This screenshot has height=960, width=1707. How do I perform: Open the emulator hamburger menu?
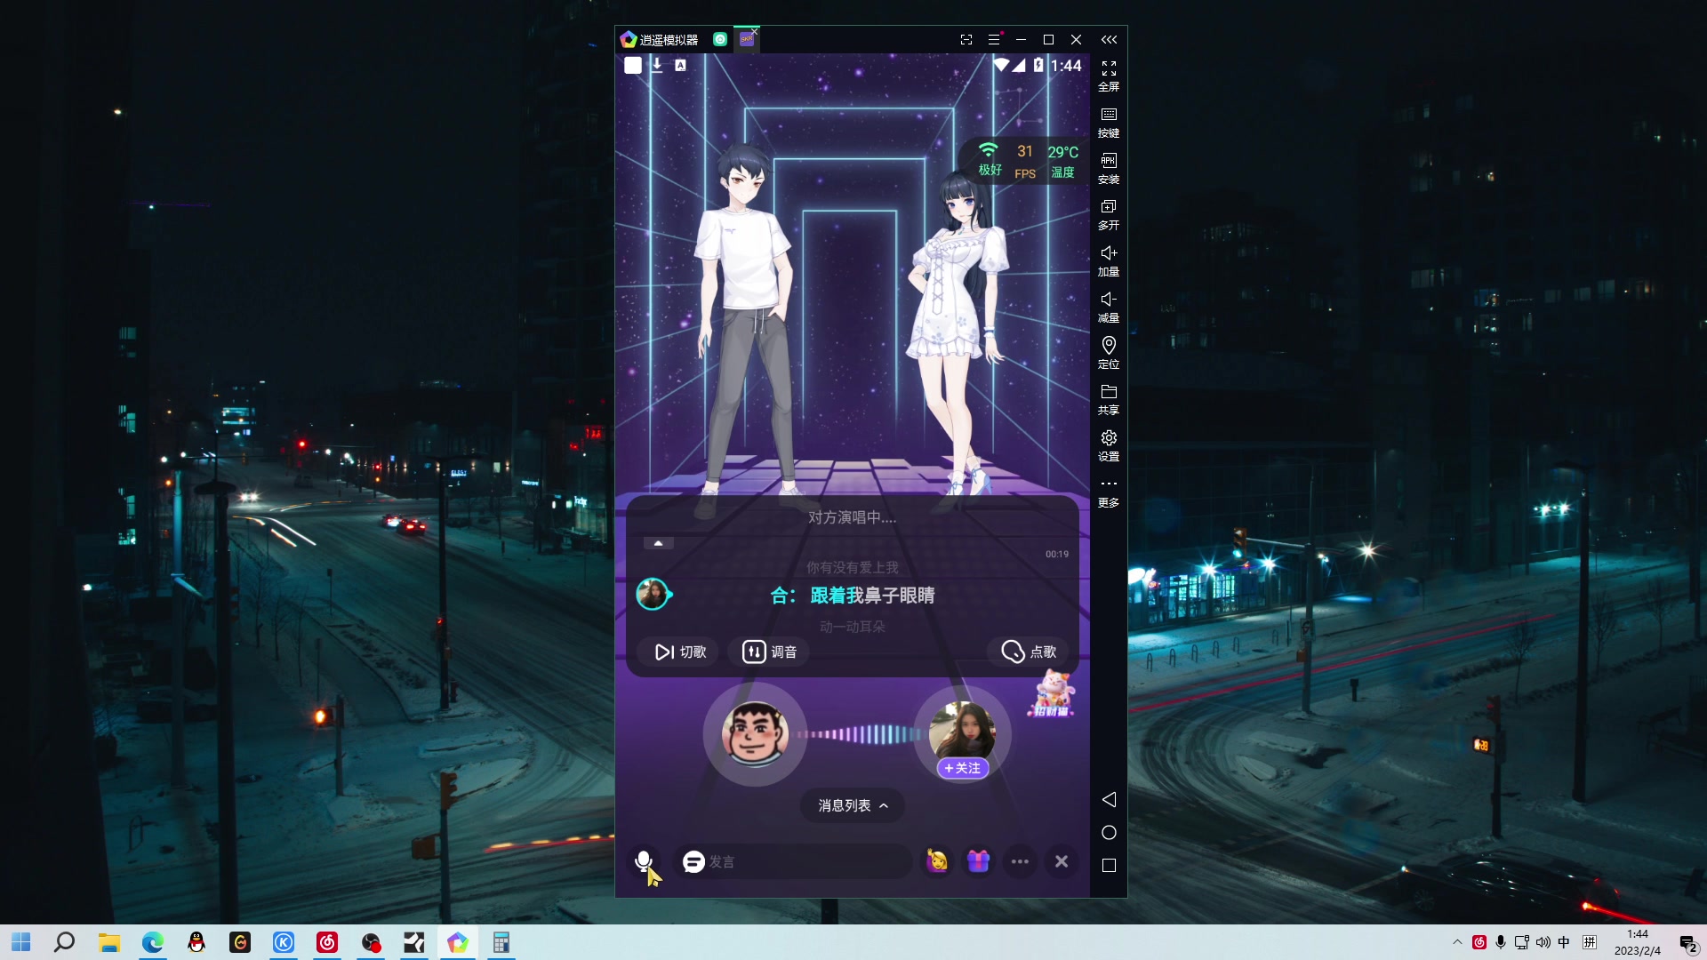pos(994,39)
